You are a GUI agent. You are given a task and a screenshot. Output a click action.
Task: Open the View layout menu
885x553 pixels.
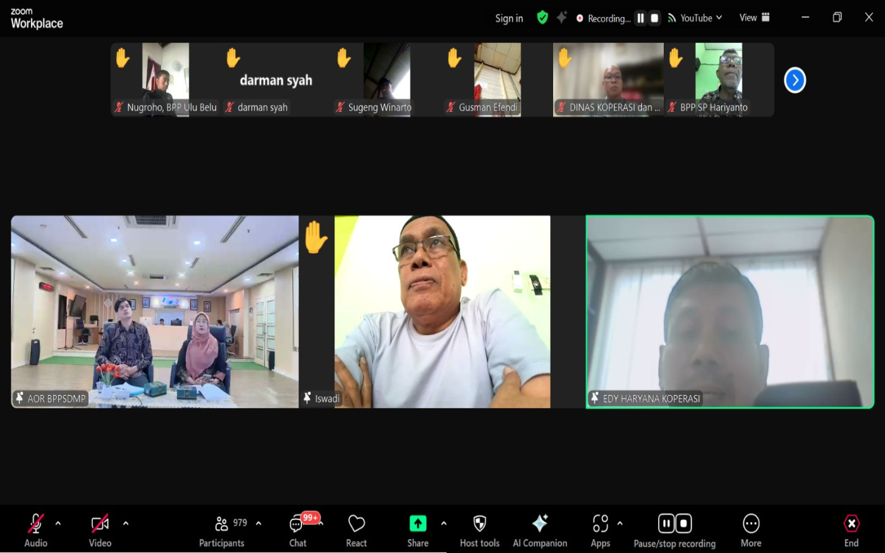click(754, 18)
